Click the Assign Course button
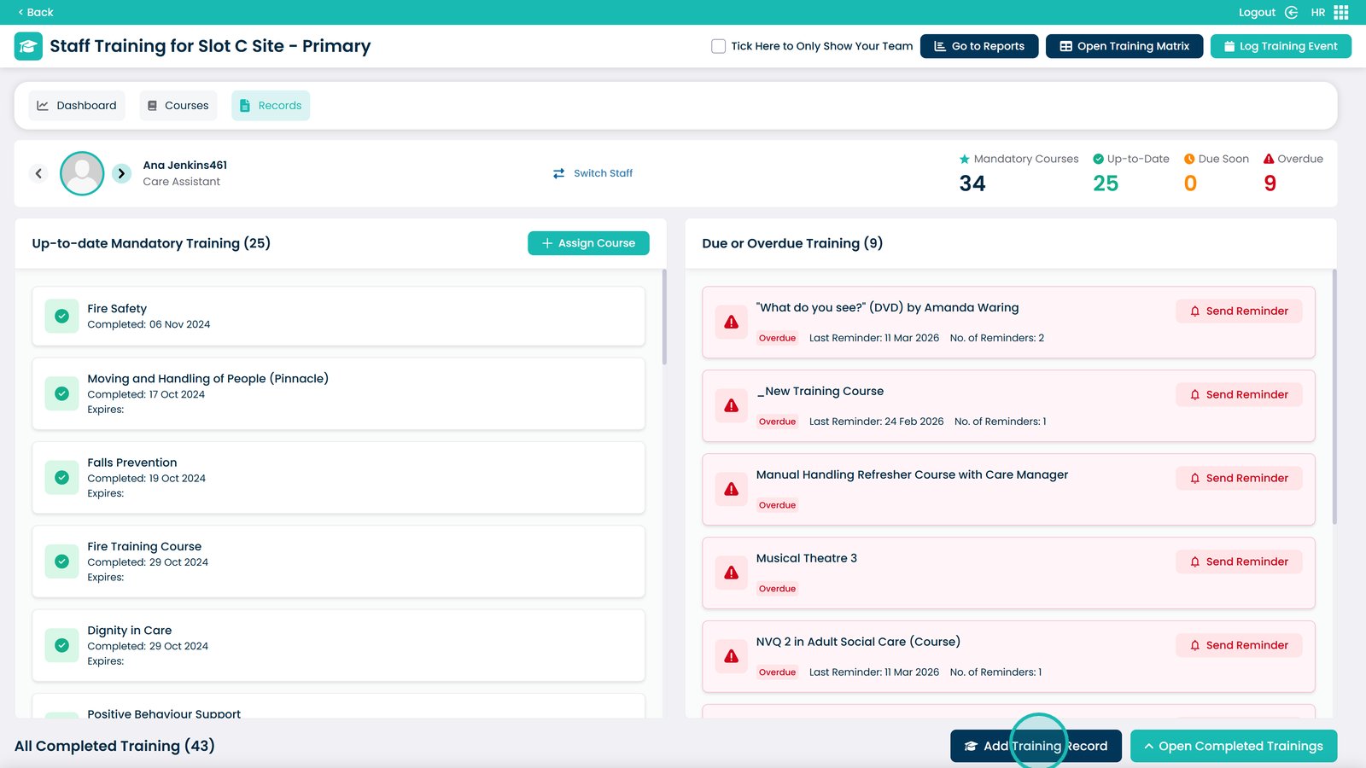The height and width of the screenshot is (768, 1366). coord(588,243)
